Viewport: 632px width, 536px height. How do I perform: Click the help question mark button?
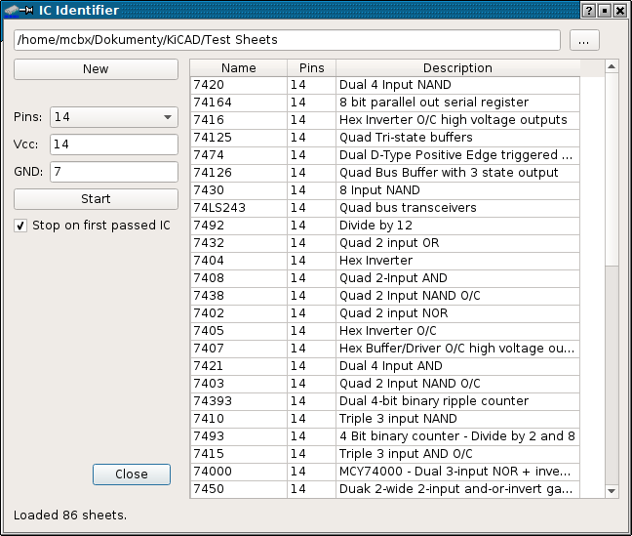click(x=588, y=10)
